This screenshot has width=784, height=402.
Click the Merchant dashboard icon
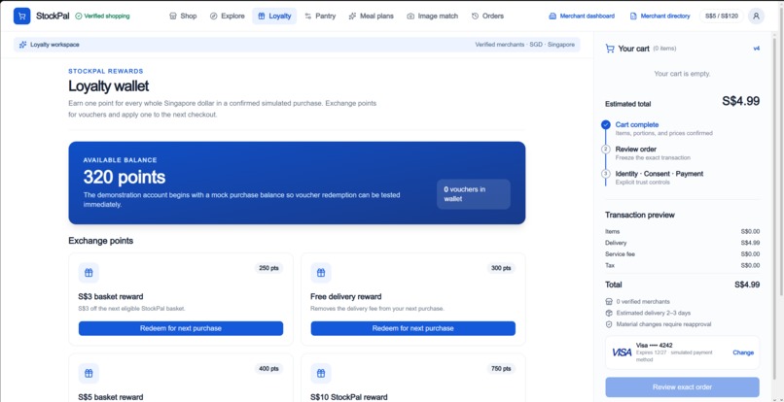[x=552, y=16]
